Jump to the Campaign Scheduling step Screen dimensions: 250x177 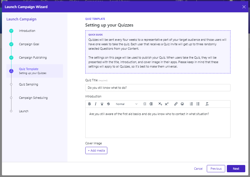pos(33,98)
